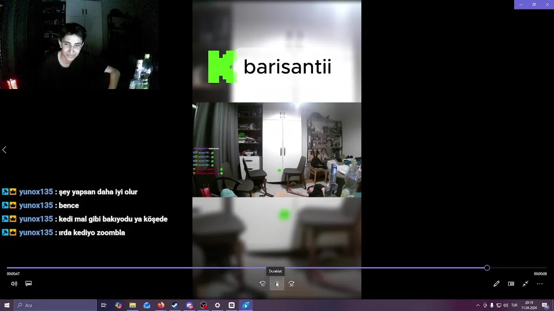The image size is (554, 311).
Task: Skip forward 30 seconds
Action: (291, 284)
